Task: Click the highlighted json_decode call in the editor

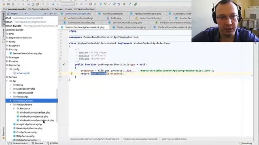Action: click(98, 74)
